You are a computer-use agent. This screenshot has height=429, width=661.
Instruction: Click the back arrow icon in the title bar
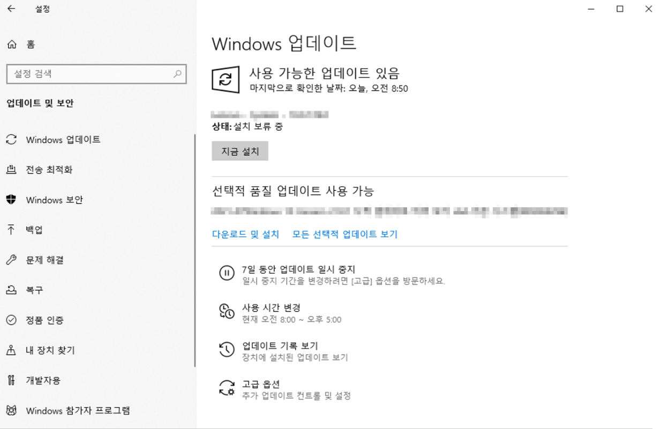coord(11,9)
